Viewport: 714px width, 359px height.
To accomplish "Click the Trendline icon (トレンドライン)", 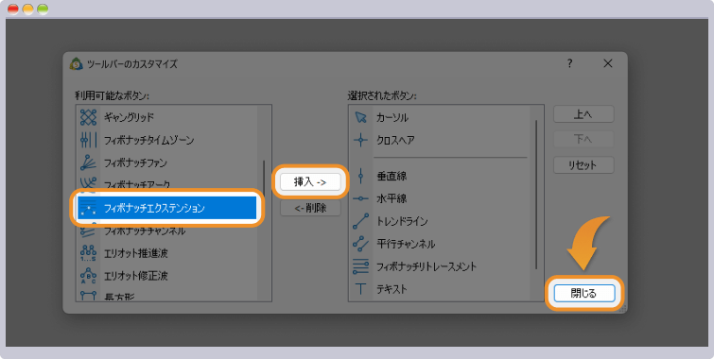I will pyautogui.click(x=360, y=221).
